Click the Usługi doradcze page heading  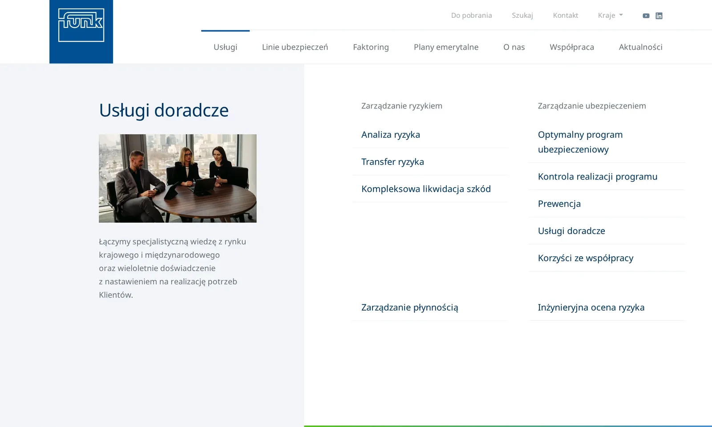(x=164, y=110)
